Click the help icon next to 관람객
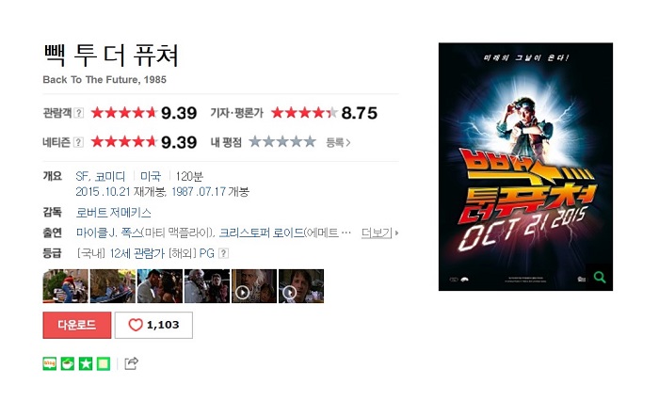This screenshot has height=417, width=659. tap(78, 113)
